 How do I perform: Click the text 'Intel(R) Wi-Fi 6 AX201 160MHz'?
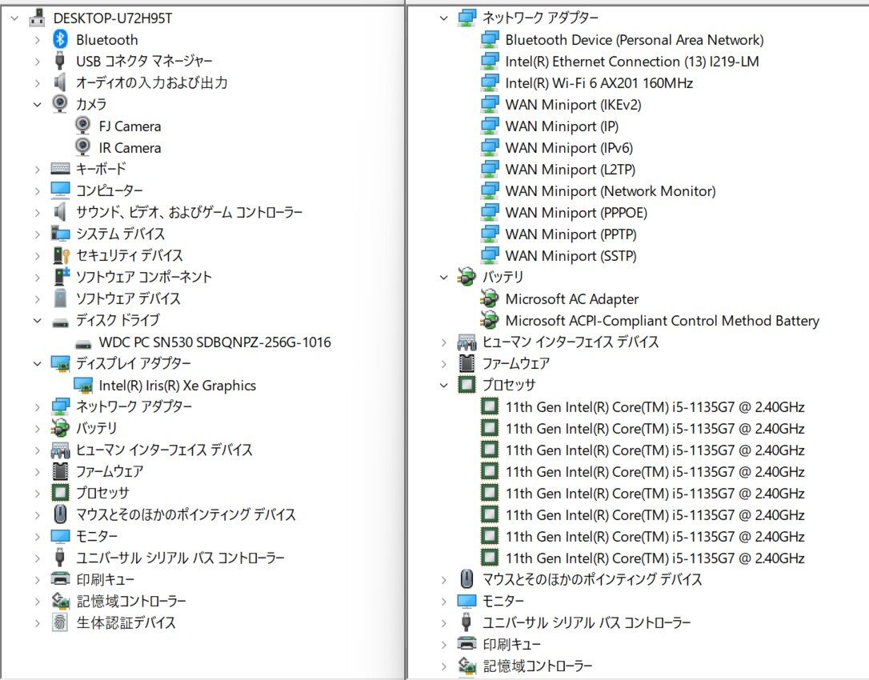(x=599, y=83)
